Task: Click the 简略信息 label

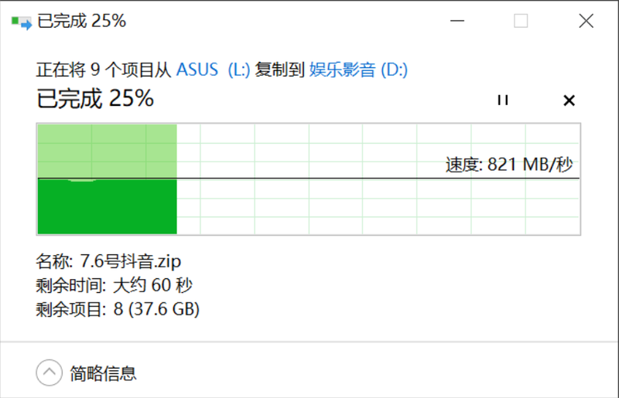Action: pyautogui.click(x=103, y=373)
